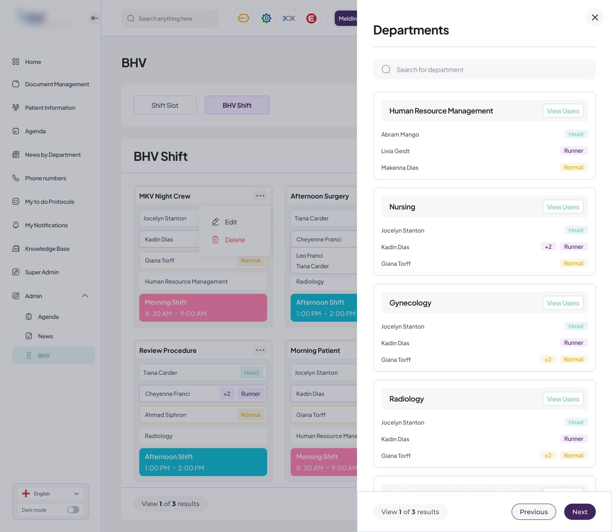The height and width of the screenshot is (532, 612).
Task: Select Edit from the context menu
Action: pyautogui.click(x=231, y=222)
